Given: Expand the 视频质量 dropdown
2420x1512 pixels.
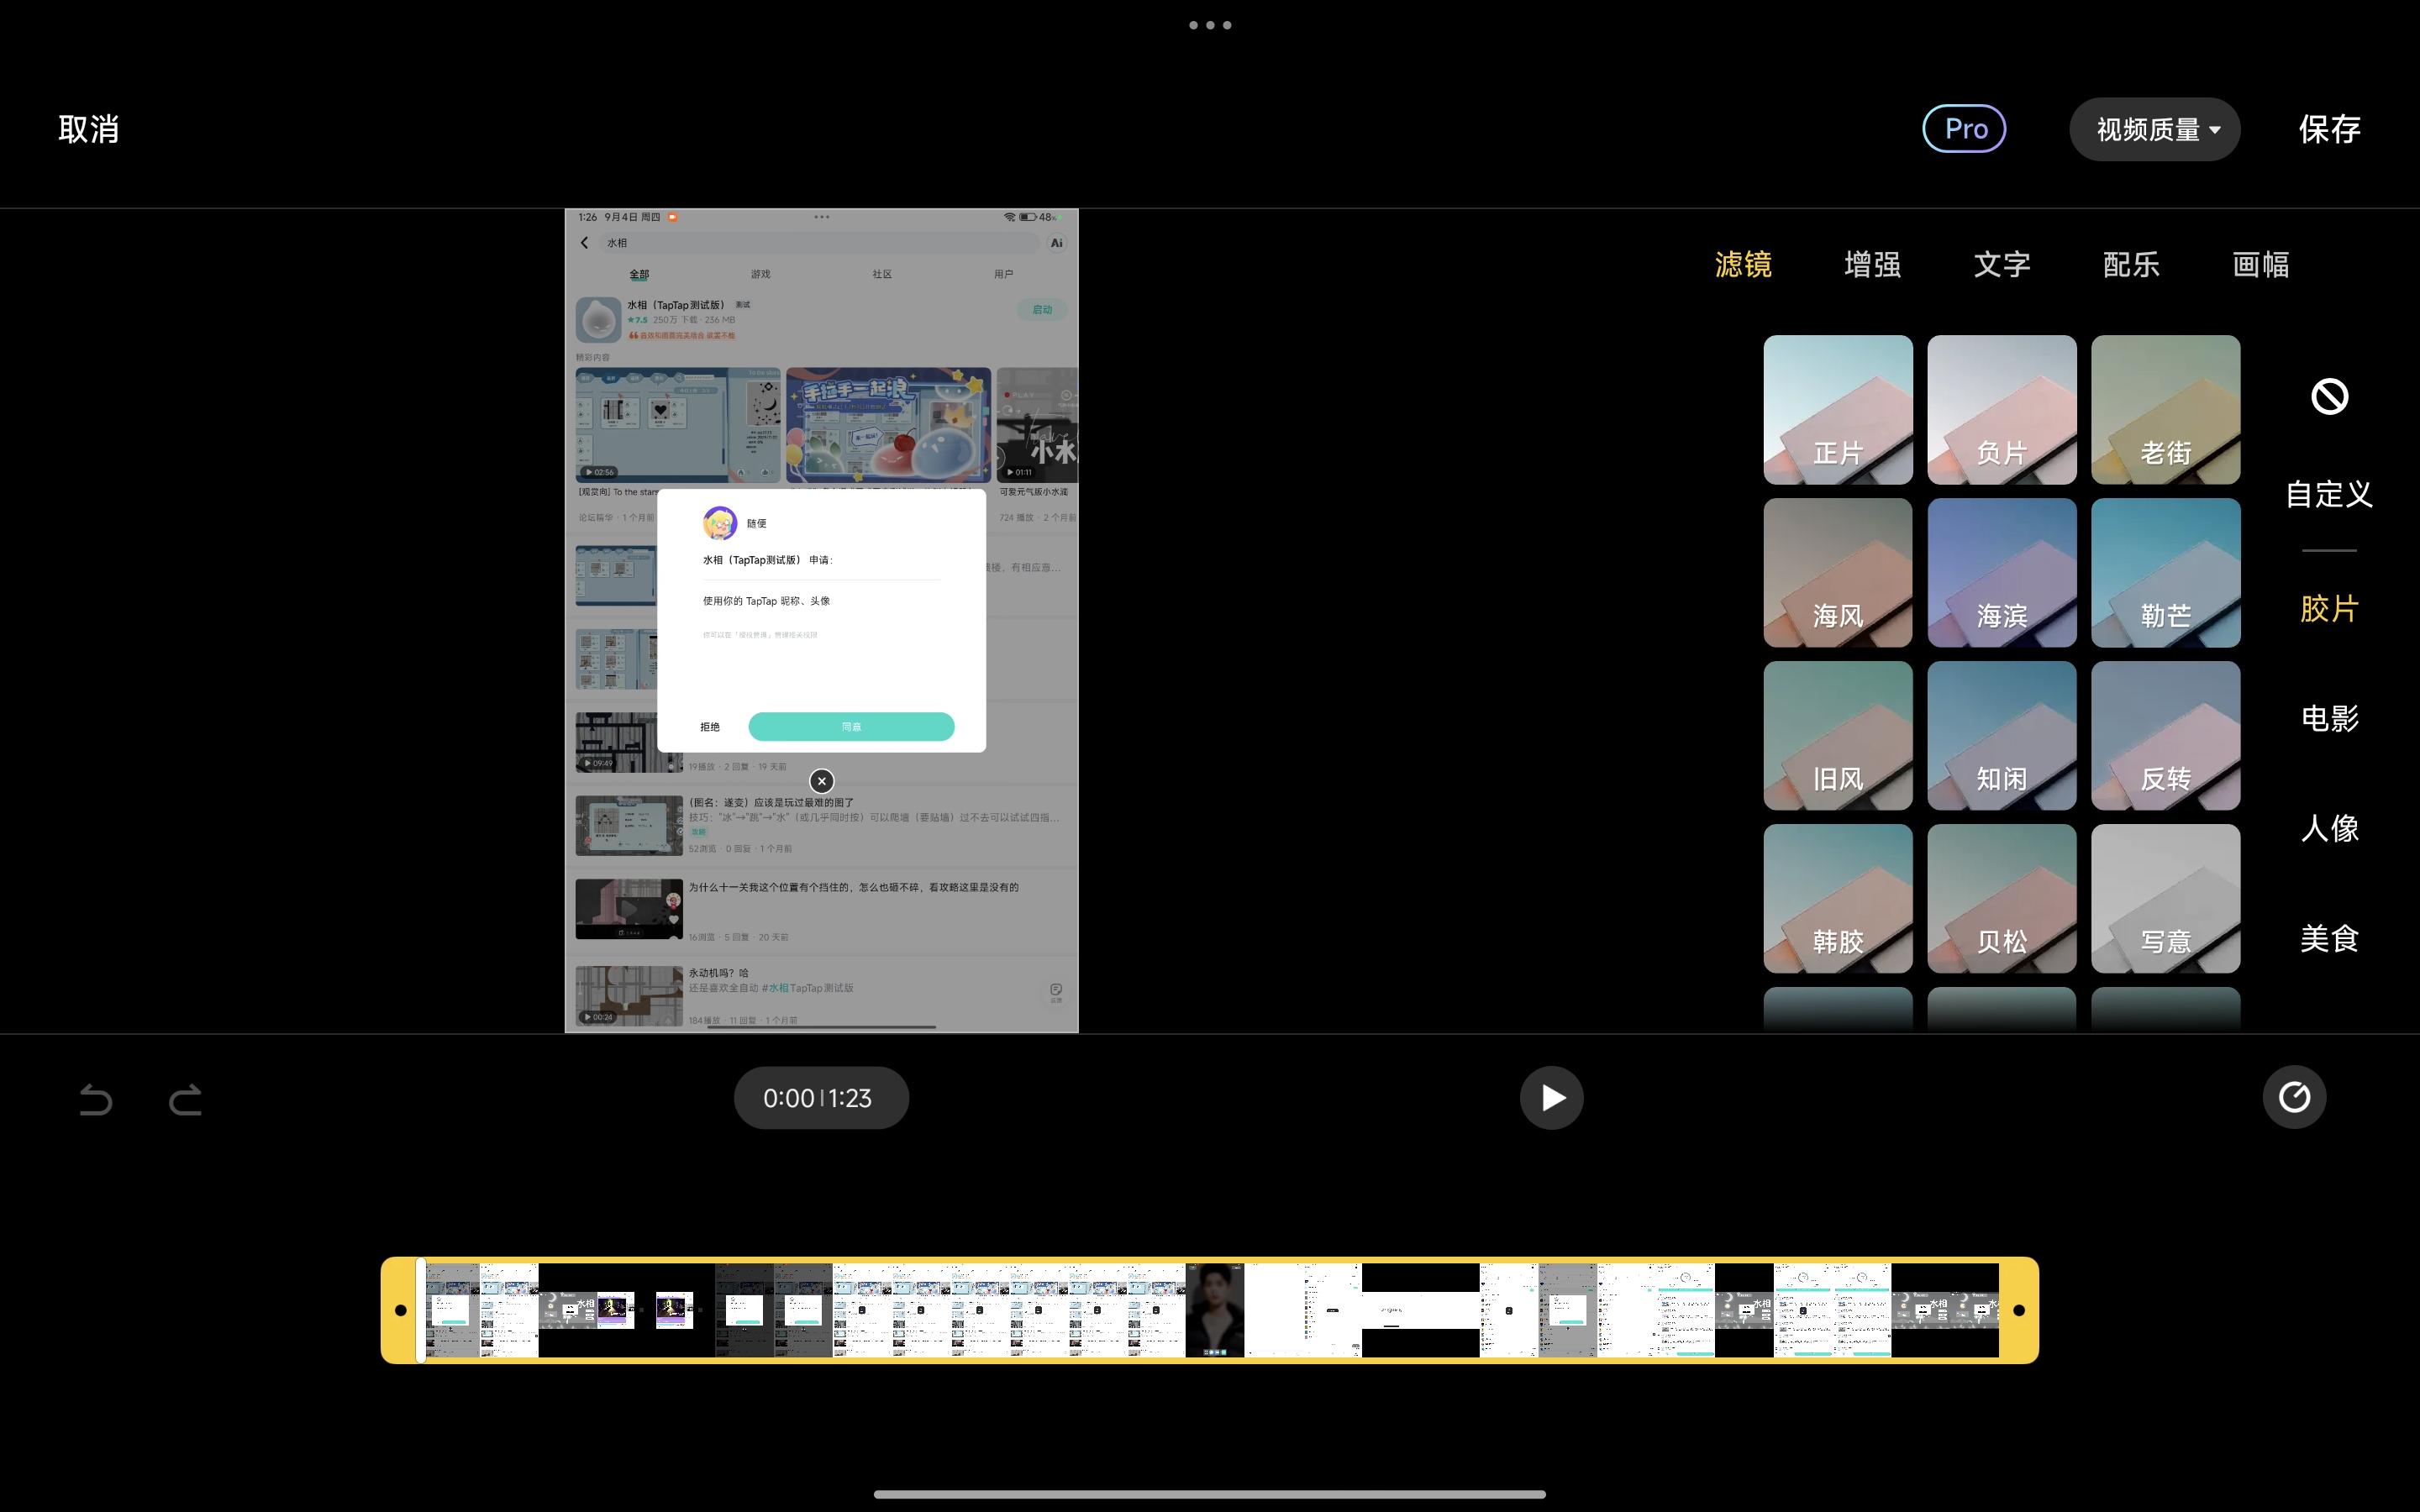Looking at the screenshot, I should click(2155, 129).
